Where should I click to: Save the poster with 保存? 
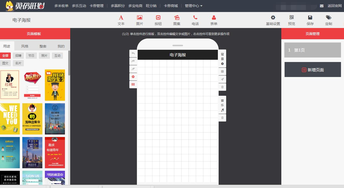click(310, 20)
